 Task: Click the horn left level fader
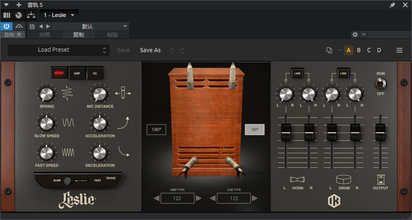286,132
